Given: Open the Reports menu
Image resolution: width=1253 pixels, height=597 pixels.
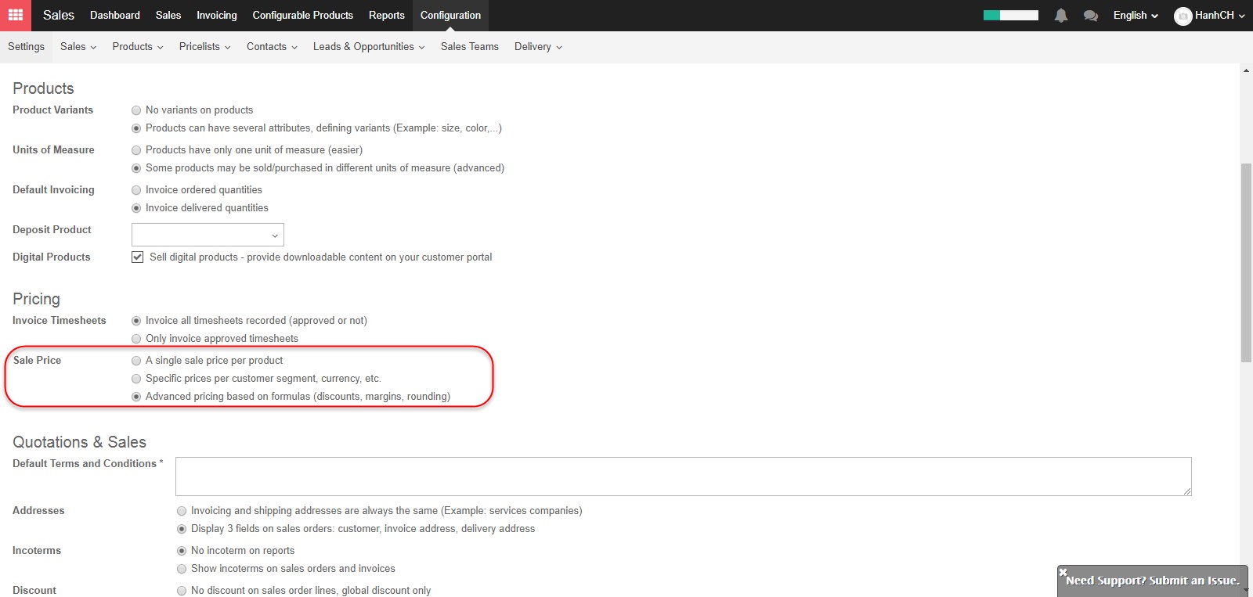Looking at the screenshot, I should [x=387, y=16].
